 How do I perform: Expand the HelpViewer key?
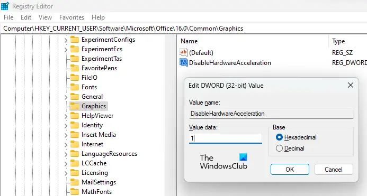66,116
